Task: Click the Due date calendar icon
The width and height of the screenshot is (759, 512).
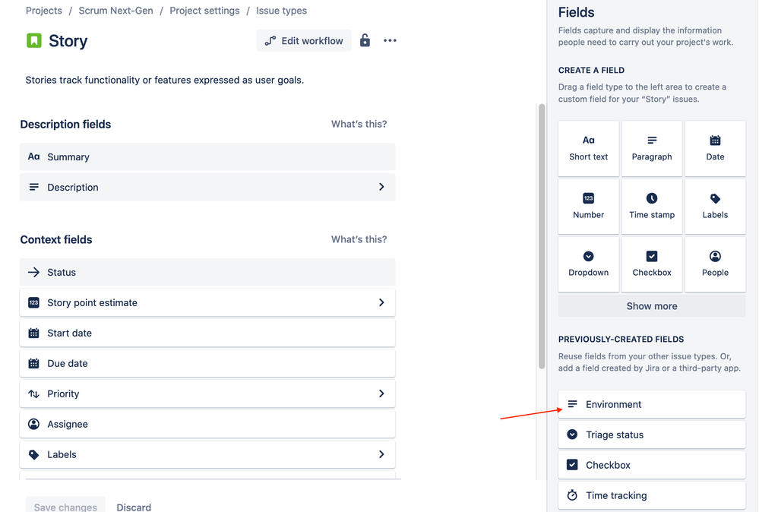Action: tap(33, 363)
